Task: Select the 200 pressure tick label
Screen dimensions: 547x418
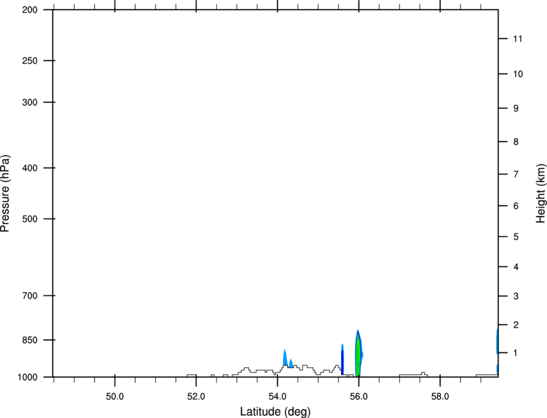Action: pos(30,10)
